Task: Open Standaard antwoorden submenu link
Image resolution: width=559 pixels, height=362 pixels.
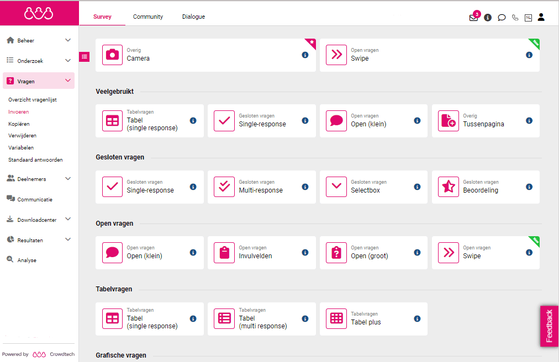Action: coord(35,159)
